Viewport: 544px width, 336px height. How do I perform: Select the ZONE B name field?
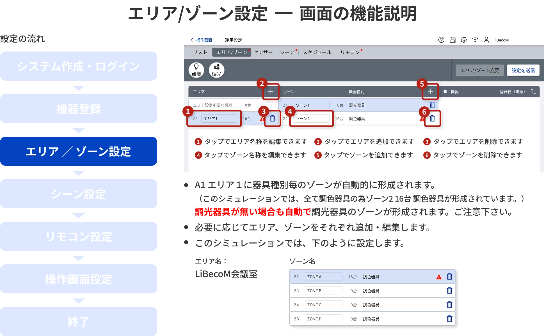tap(323, 291)
